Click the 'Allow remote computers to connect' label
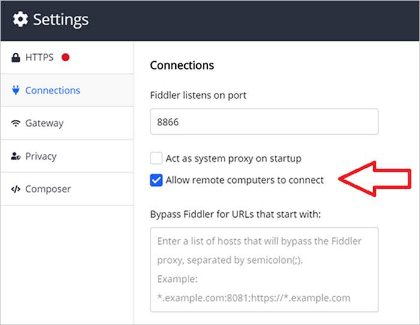 [x=245, y=180]
